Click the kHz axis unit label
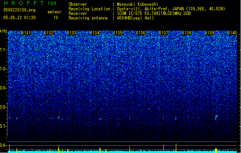The image size is (241, 153). coord(3,31)
